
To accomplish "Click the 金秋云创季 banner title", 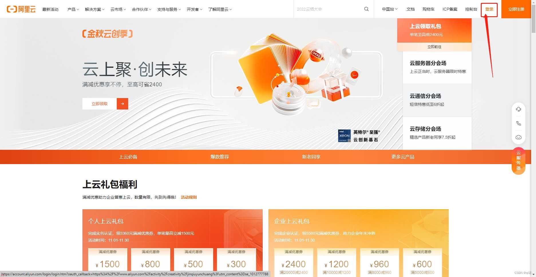I will [108, 34].
